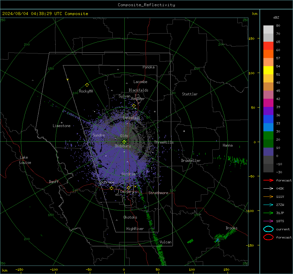
Task: Click the 33 value on dBZ scale
Action: point(278,123)
